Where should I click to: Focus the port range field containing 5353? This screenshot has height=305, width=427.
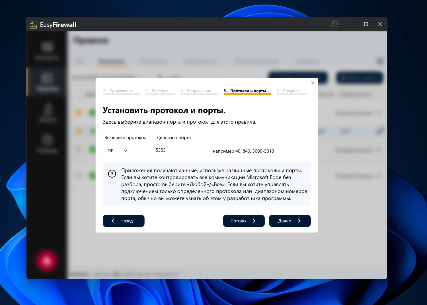(x=180, y=150)
